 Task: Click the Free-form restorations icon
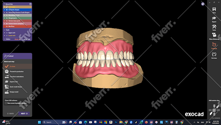click(x=6, y=77)
